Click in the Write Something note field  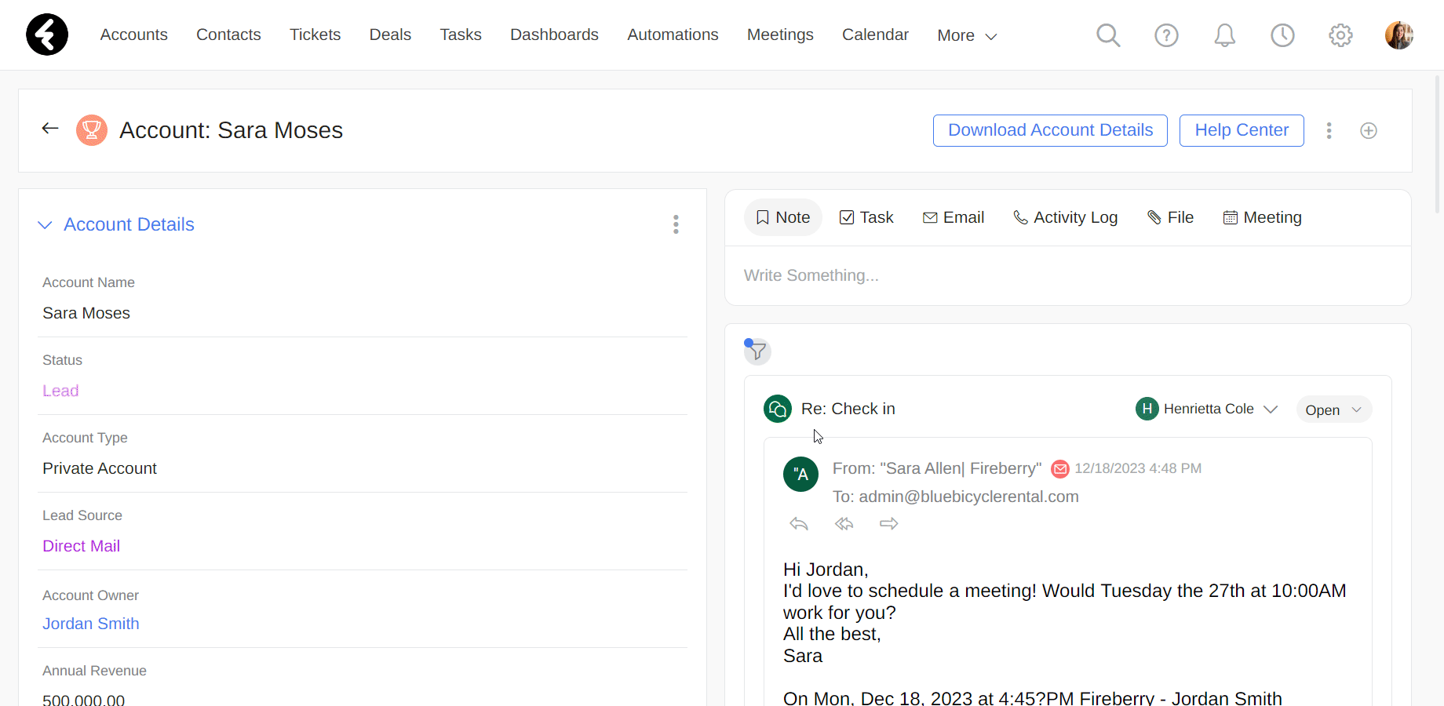coord(1067,275)
